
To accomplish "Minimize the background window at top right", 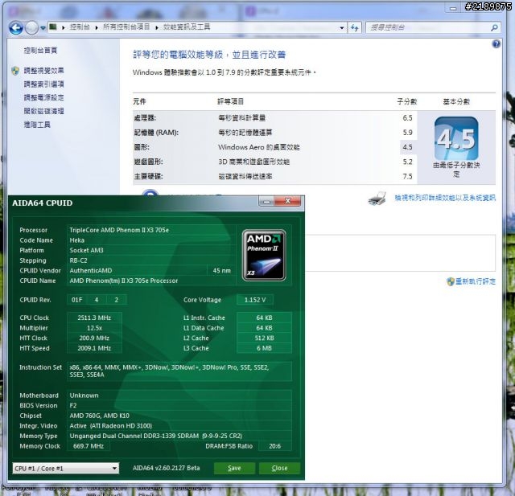I will (x=453, y=9).
